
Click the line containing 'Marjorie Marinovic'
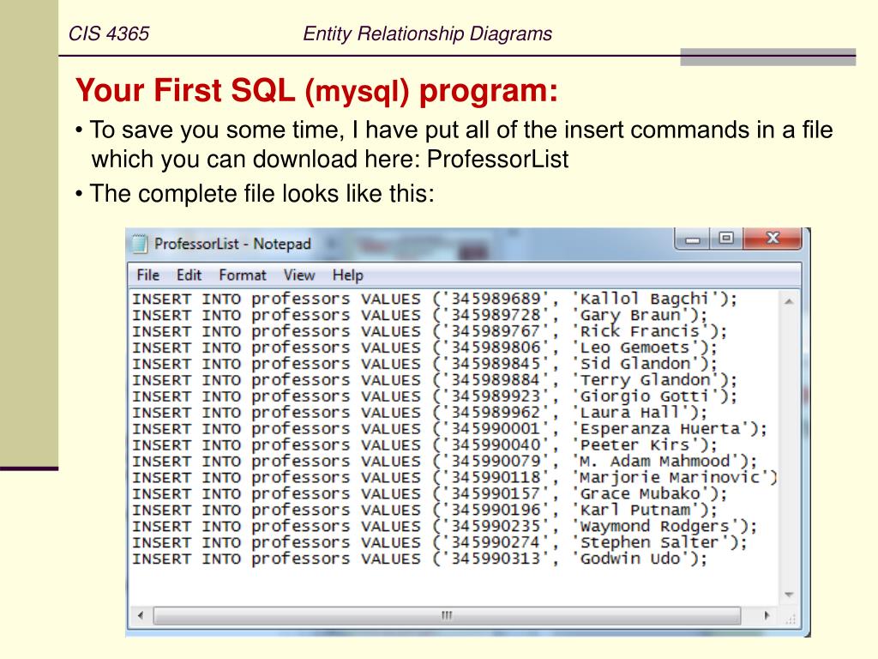click(454, 477)
